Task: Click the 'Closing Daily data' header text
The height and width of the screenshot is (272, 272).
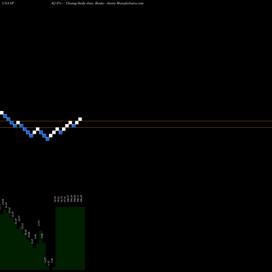Action: coord(79,3)
